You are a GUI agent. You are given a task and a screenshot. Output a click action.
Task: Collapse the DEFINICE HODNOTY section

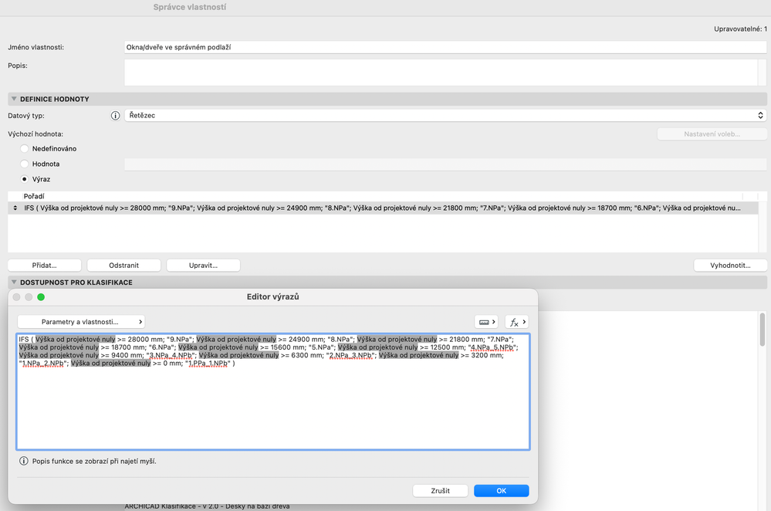click(x=14, y=99)
